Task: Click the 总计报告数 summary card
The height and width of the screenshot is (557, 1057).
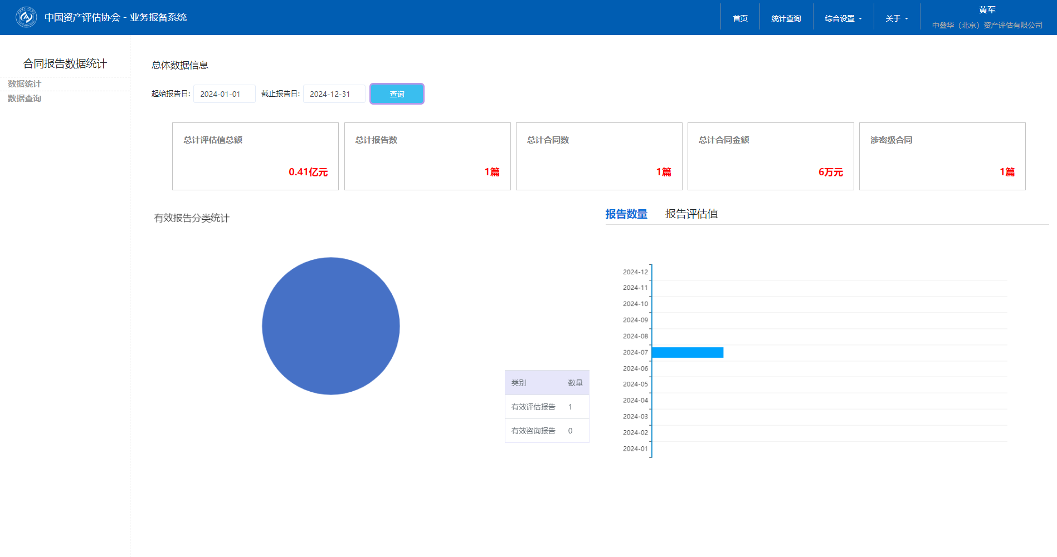Action: click(x=427, y=156)
